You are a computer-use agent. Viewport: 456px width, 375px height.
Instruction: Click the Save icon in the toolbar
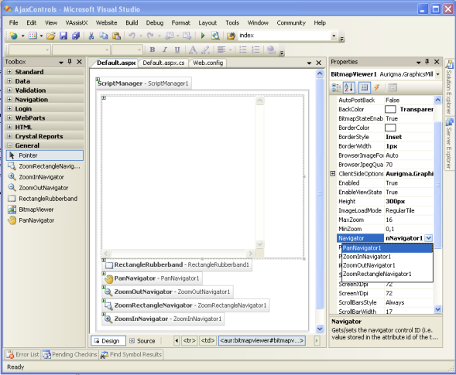pyautogui.click(x=63, y=36)
